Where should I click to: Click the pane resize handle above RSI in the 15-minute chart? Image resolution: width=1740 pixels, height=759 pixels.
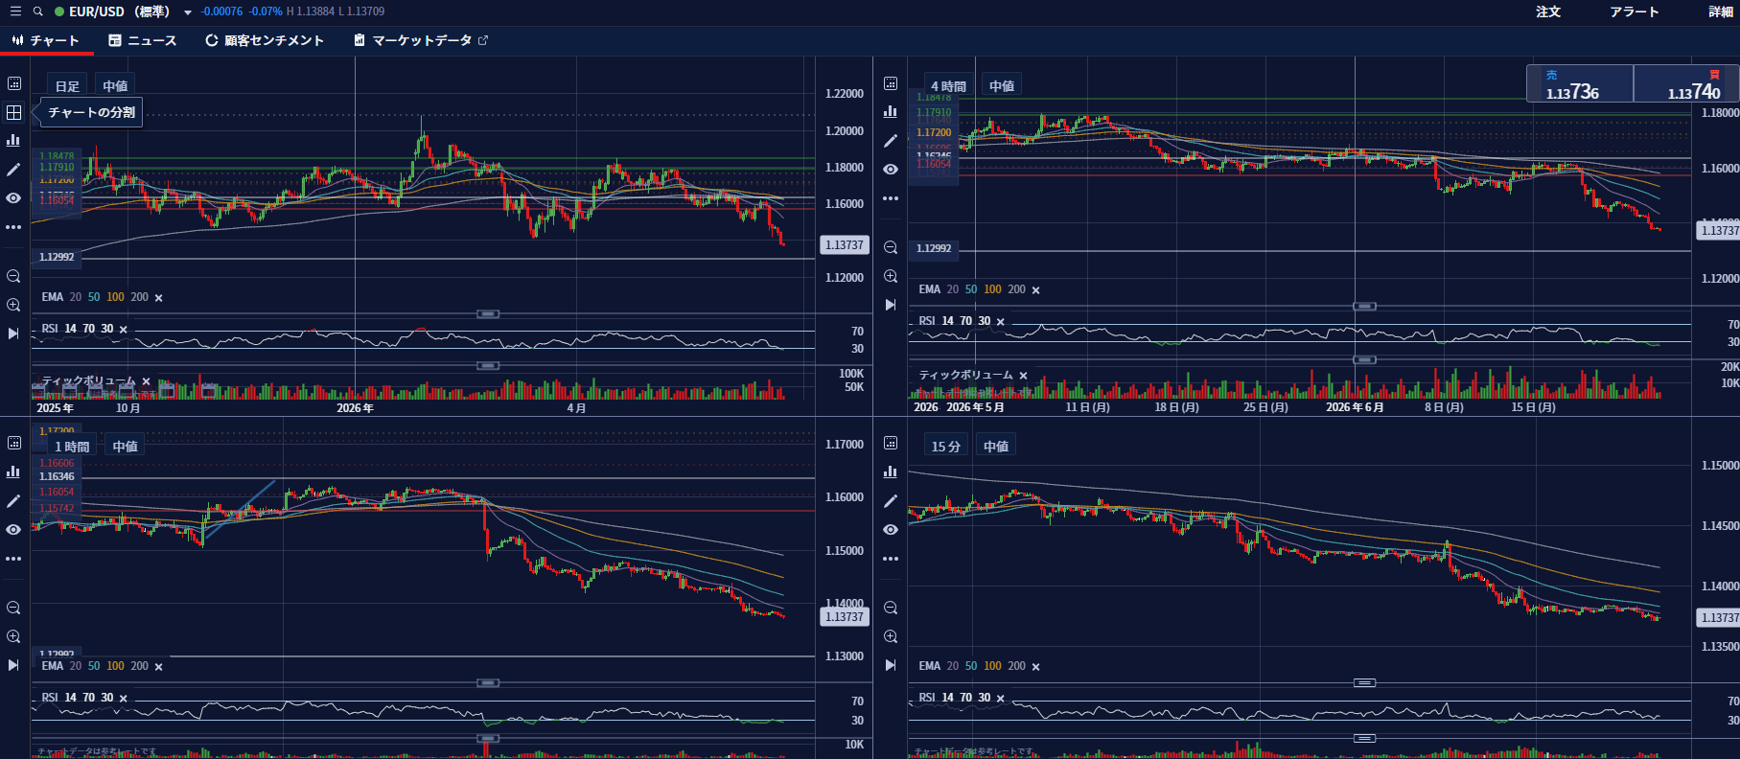click(x=1365, y=682)
